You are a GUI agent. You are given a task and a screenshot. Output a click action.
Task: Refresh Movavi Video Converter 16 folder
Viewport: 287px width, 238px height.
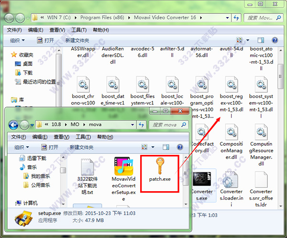(236, 18)
